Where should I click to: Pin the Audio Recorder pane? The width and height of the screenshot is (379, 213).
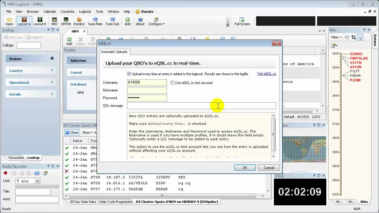click(x=48, y=166)
